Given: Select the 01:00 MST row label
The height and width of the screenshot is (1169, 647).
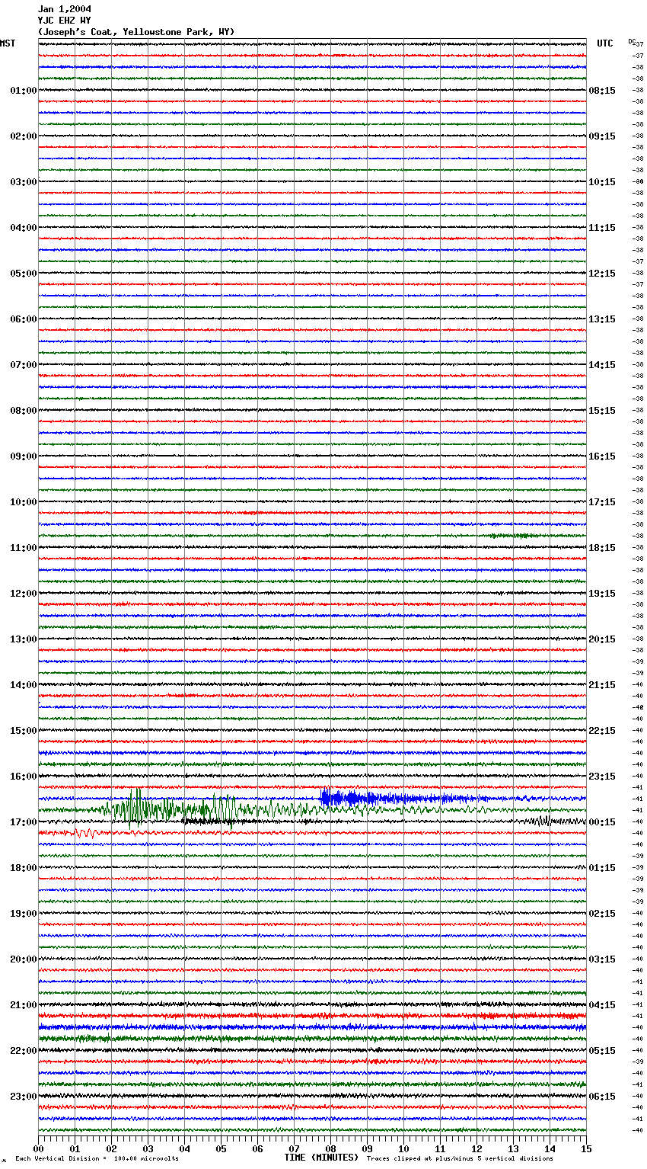Looking at the screenshot, I should (x=24, y=91).
